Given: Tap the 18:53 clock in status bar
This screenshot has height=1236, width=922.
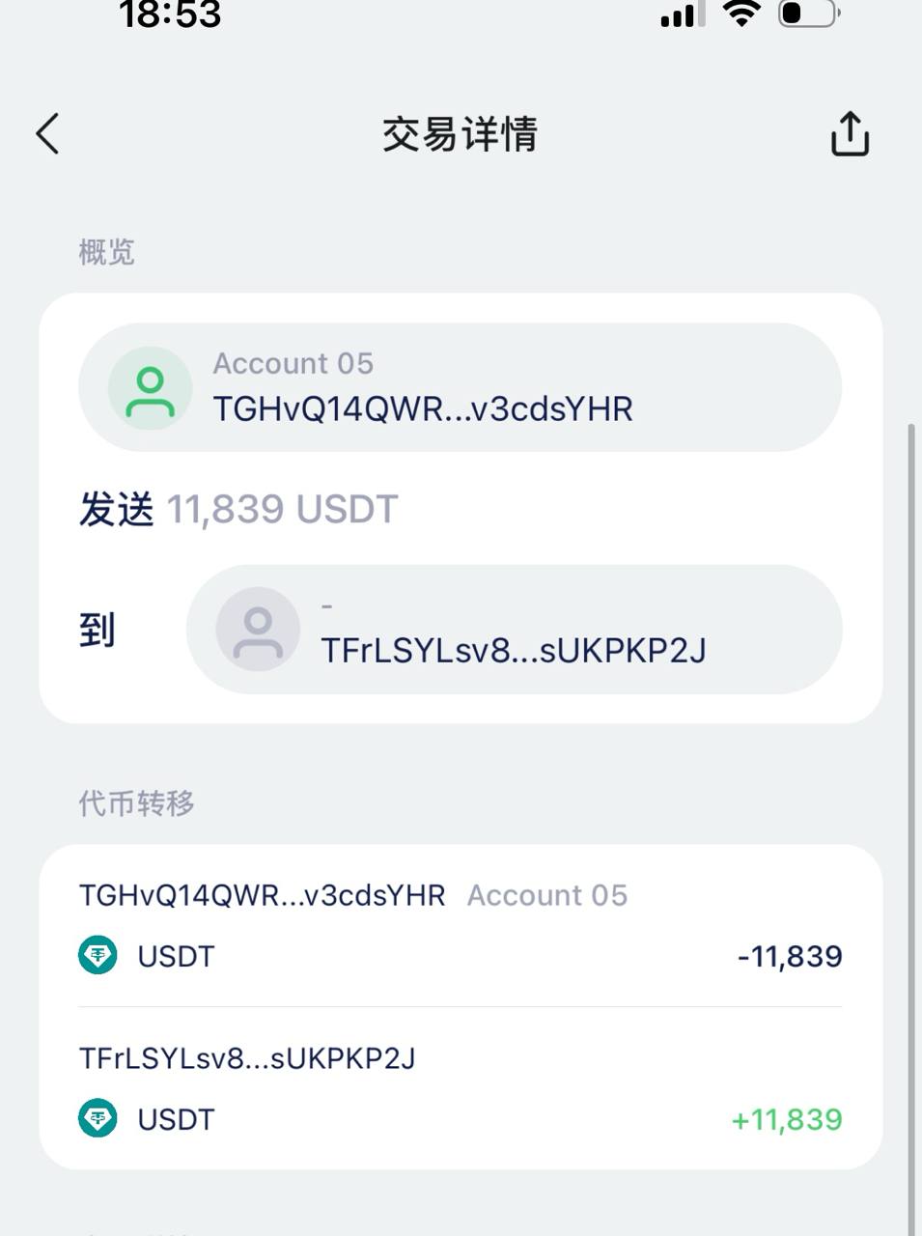Looking at the screenshot, I should tap(170, 15).
